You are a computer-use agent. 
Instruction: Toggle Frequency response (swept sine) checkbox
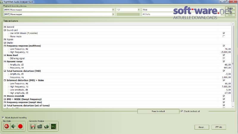pyautogui.click(x=224, y=102)
